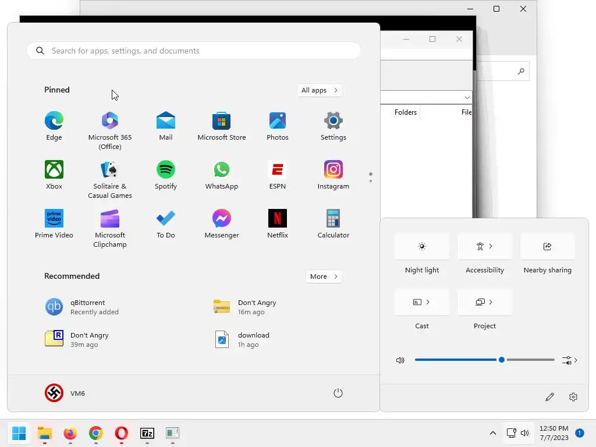Image resolution: width=596 pixels, height=447 pixels.
Task: Launch Microsoft 365 (Office)
Action: point(110,131)
